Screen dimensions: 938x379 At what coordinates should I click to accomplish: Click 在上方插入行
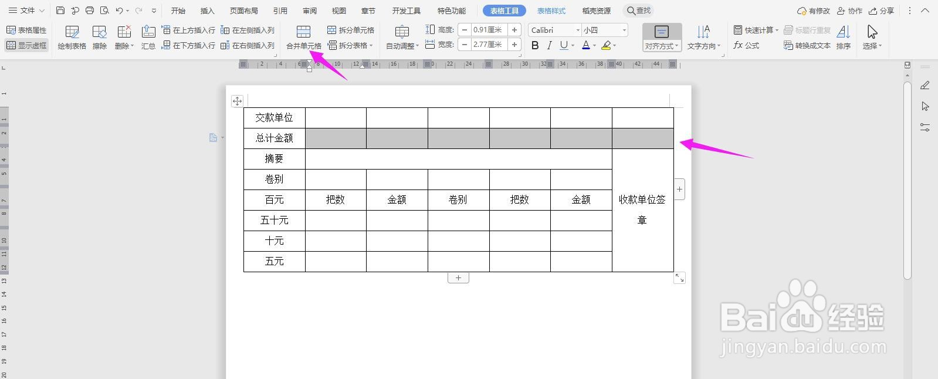188,30
